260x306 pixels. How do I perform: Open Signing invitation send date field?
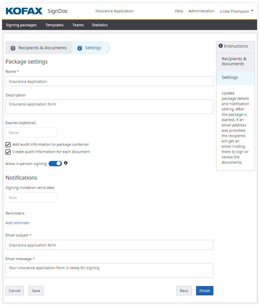coord(31,198)
